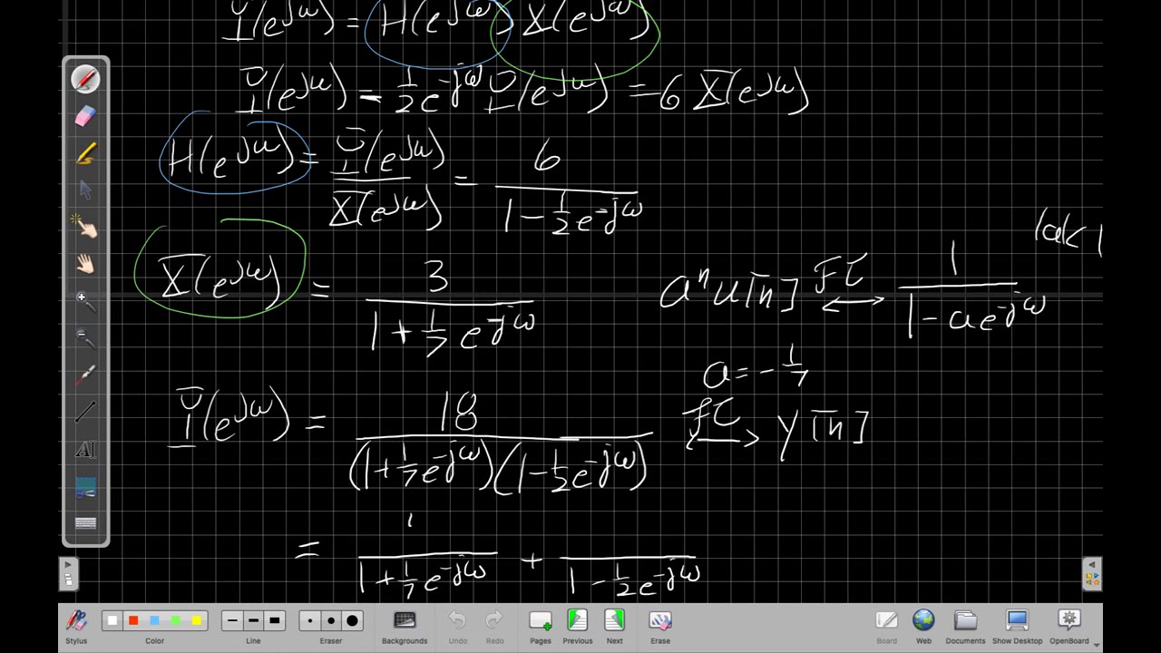
Task: Show the virtual keyboard
Action: pyautogui.click(x=85, y=523)
